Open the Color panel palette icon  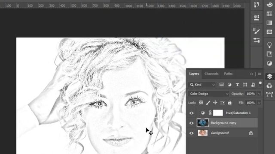pyautogui.click(x=269, y=5)
